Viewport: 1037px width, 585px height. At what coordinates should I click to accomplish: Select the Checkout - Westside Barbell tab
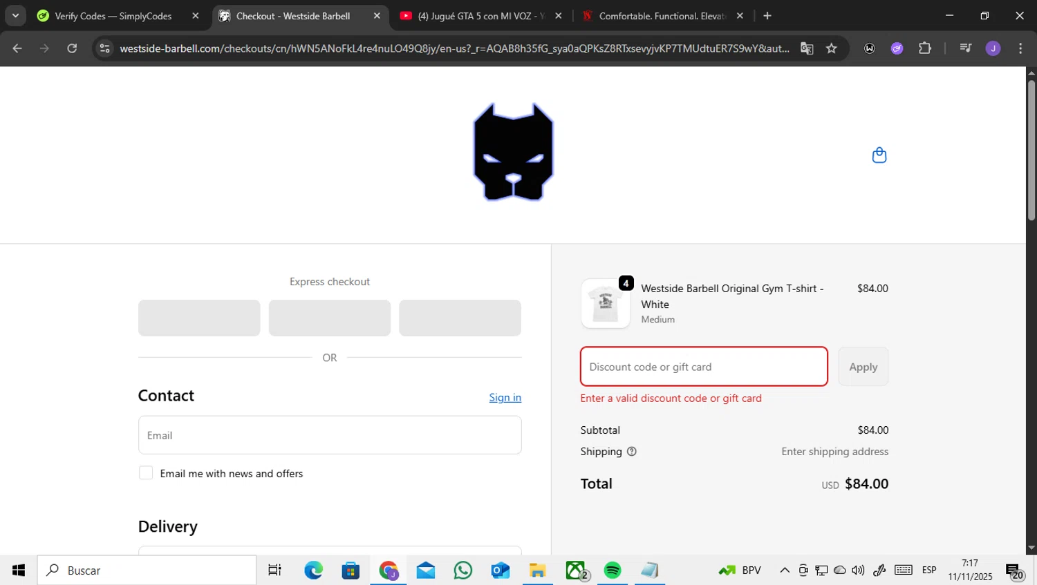pyautogui.click(x=293, y=16)
